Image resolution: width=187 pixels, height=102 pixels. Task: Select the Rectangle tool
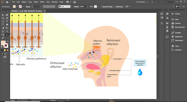3,18
